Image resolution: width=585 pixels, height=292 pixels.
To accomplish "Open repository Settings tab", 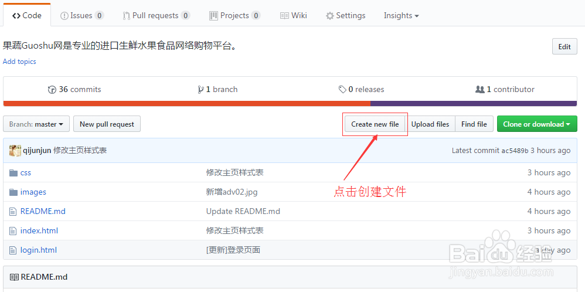I will click(x=345, y=15).
